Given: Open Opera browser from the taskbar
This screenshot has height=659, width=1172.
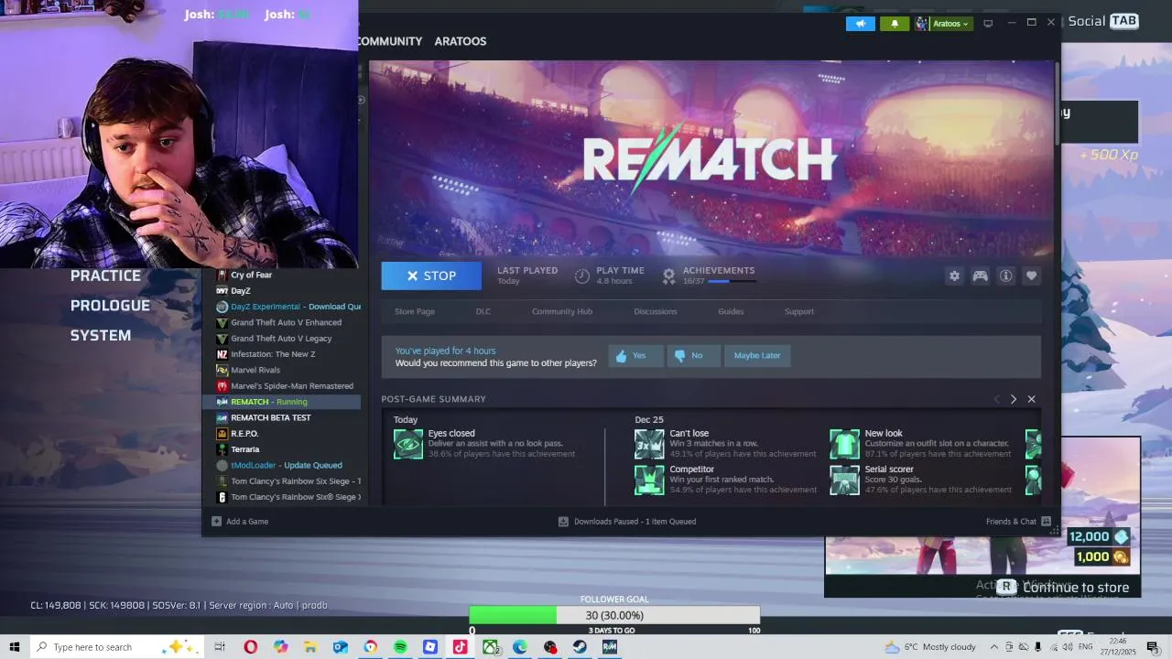Looking at the screenshot, I should pyautogui.click(x=250, y=647).
